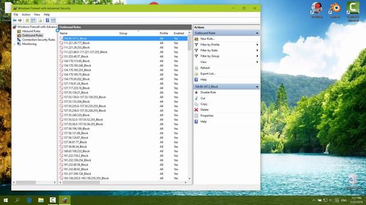Click the New Rule icon in Actions pane

[196, 39]
